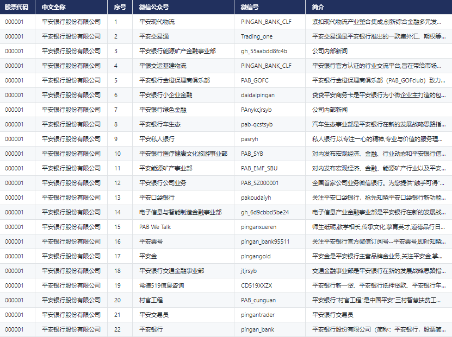The width and height of the screenshot is (452, 337).
Task: Select the 公司内部新闻 description in row 7
Action: (x=330, y=110)
